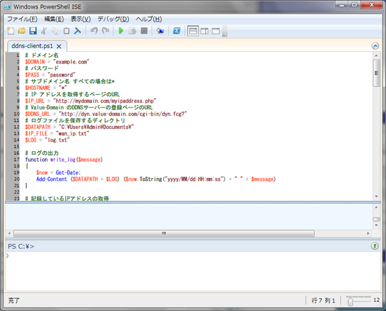Viewport: 386px width, 311px height.
Task: Expand the toolbar overflow options arrow
Action: [225, 32]
